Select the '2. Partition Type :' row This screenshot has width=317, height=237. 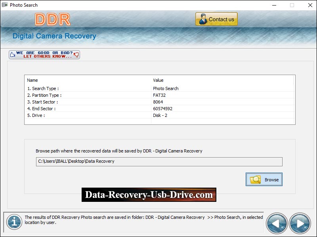tap(160, 95)
